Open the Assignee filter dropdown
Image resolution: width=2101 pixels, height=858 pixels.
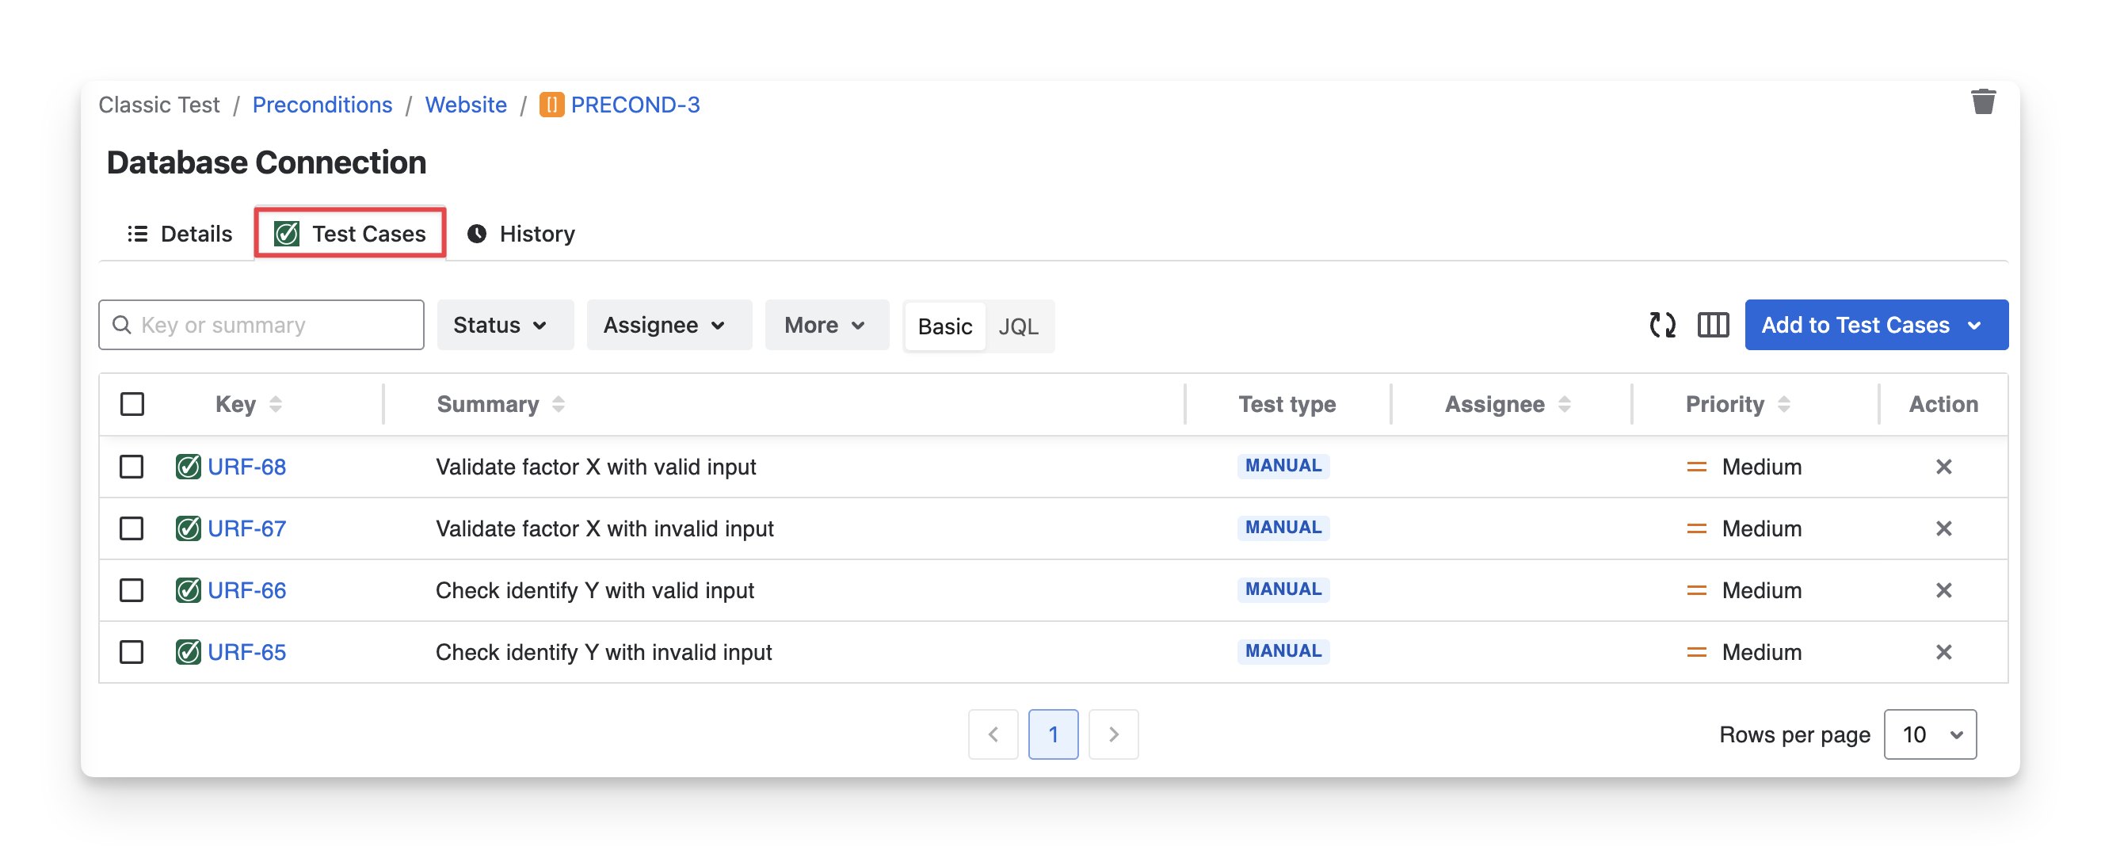(668, 326)
